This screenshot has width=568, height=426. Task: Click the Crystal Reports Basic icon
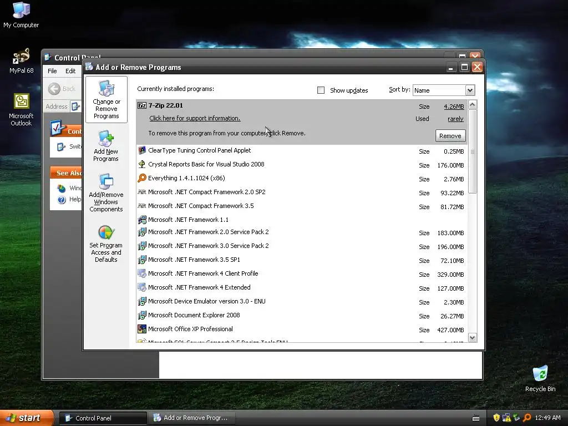[x=142, y=164]
